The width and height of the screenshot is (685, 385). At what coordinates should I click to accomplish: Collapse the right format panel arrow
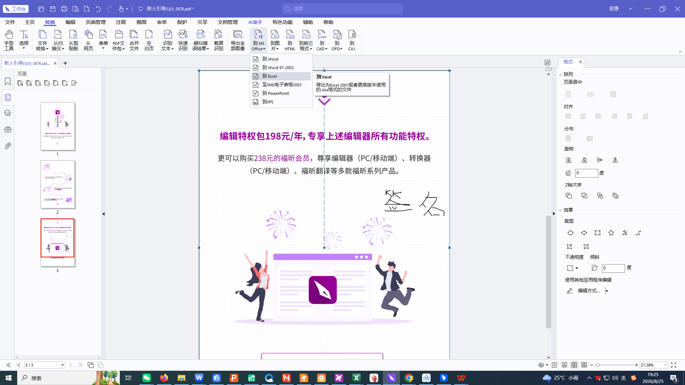point(554,214)
